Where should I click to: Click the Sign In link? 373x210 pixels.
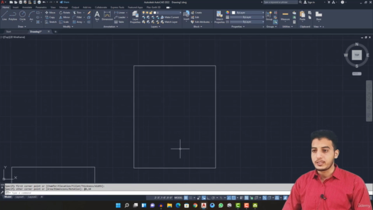click(x=309, y=2)
